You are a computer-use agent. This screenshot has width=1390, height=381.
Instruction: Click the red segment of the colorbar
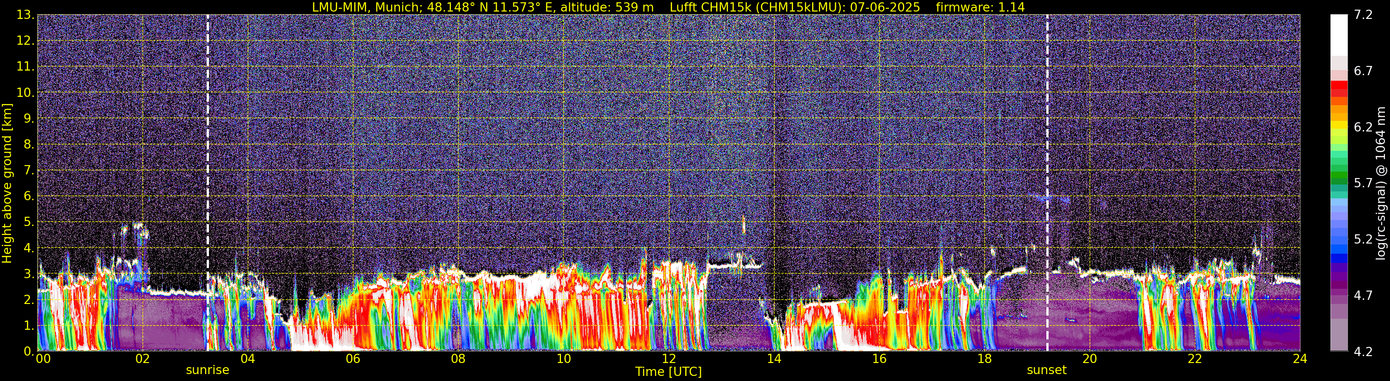click(1339, 85)
